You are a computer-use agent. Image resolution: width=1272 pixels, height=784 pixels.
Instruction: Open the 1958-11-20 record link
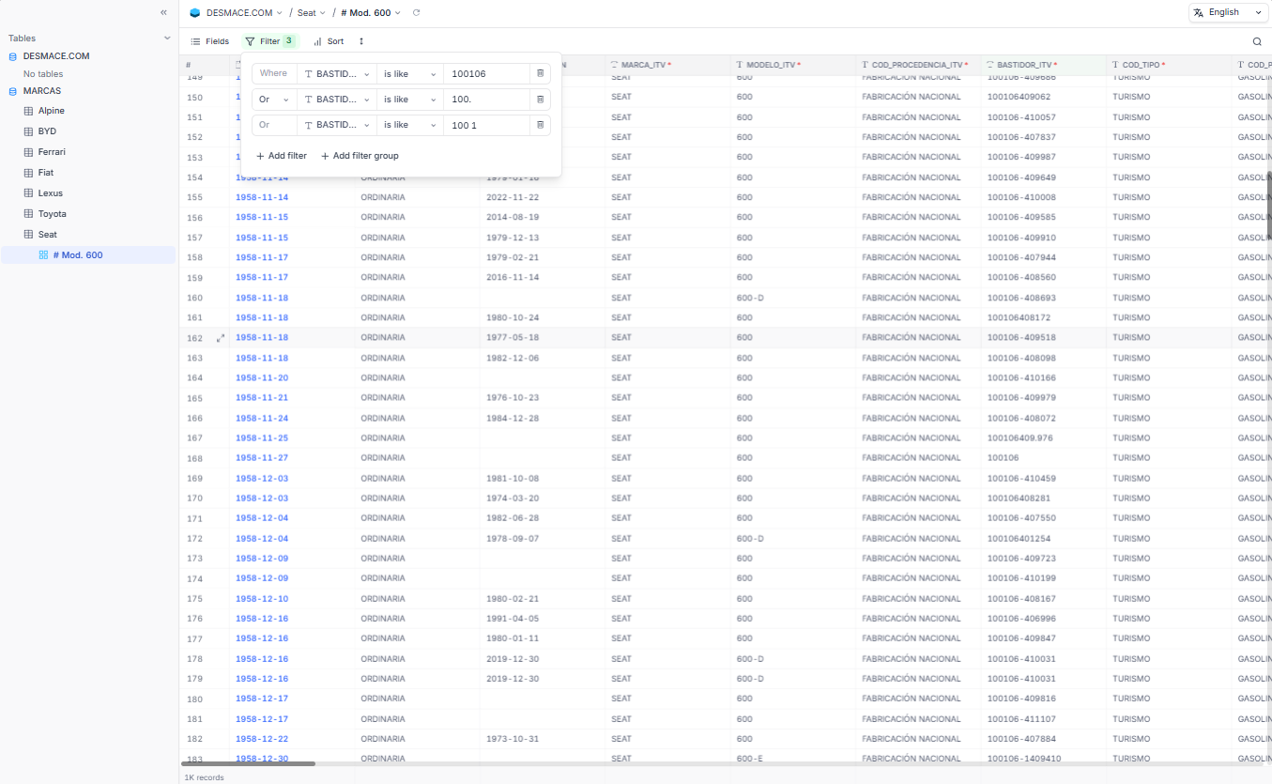(x=262, y=378)
